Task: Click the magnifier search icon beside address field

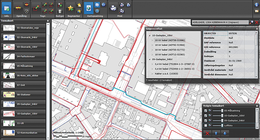Action: point(251,22)
